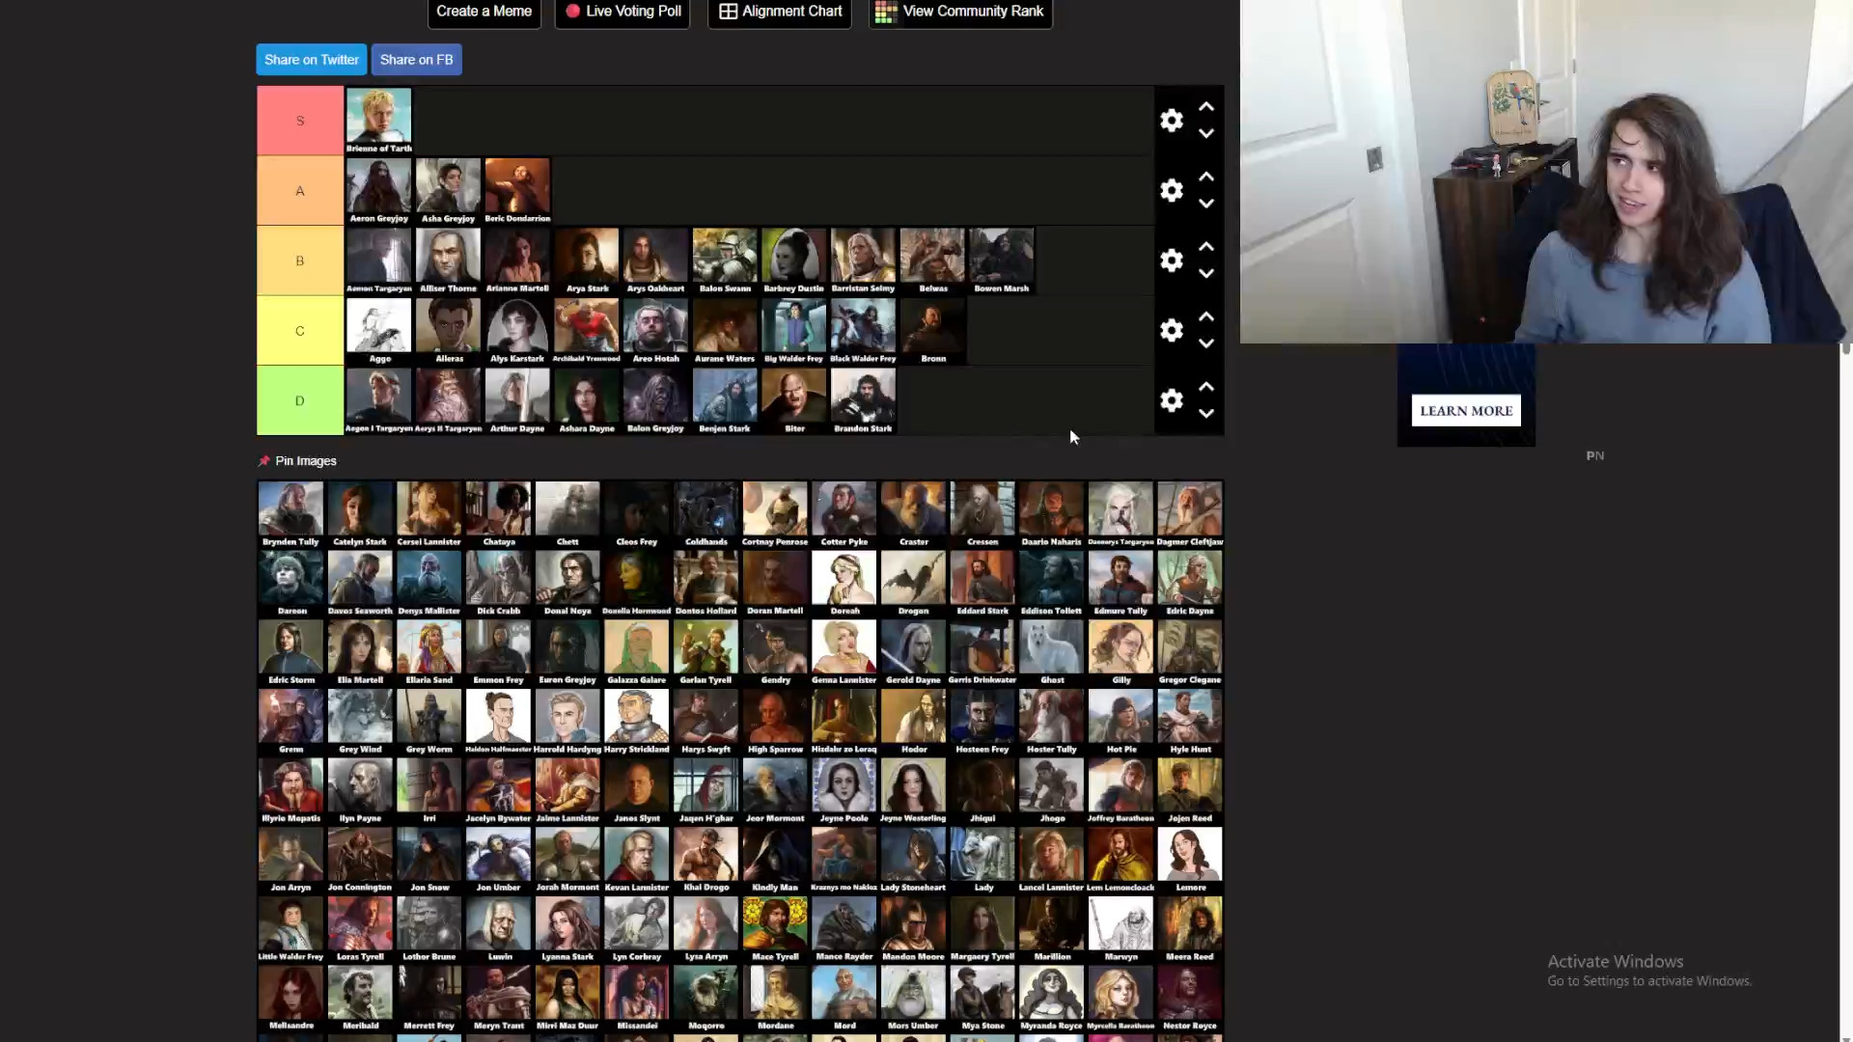1853x1042 pixels.
Task: Open the View Community Rank option
Action: tap(960, 12)
